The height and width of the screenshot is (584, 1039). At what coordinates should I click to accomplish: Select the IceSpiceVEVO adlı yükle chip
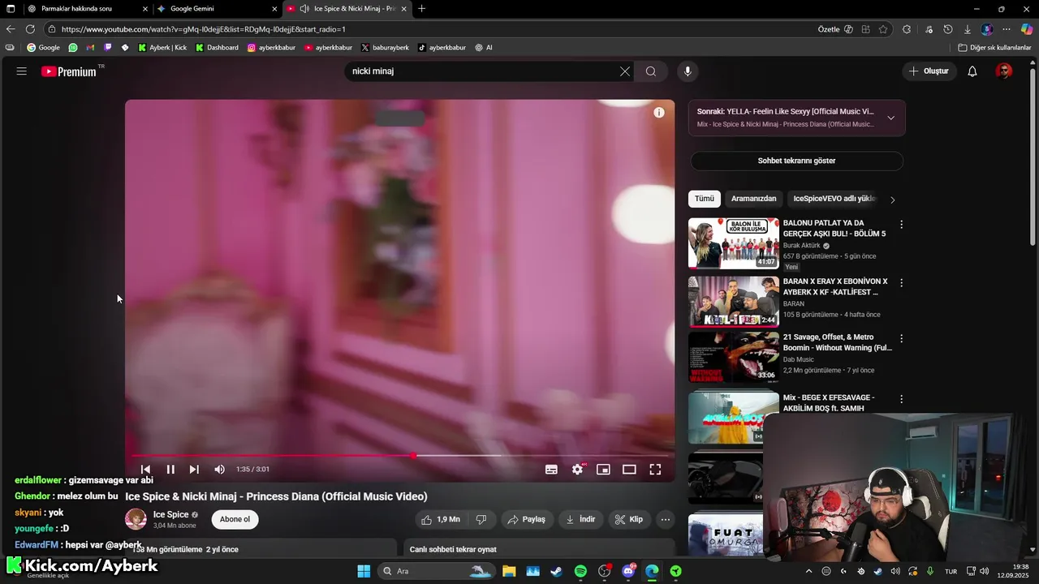click(834, 199)
